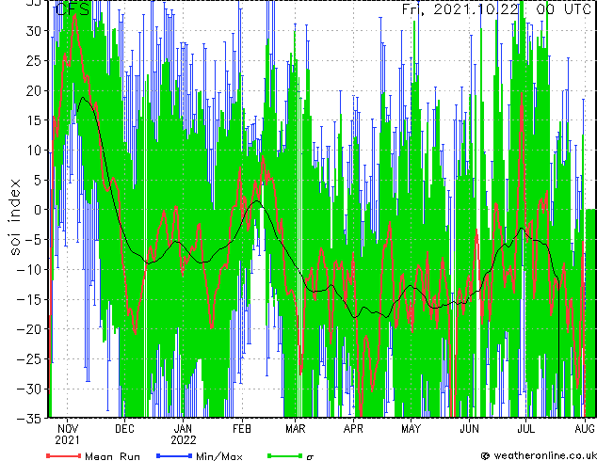Click the y-axis value 0
Screen dimensions: 597x461
pos(37,210)
